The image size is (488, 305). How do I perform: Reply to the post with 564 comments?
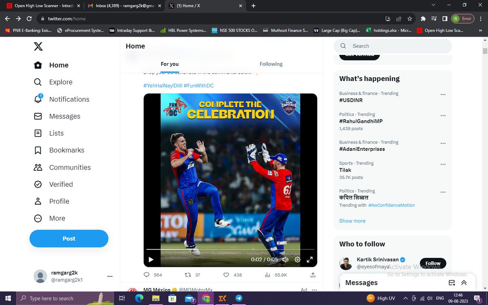click(x=153, y=275)
